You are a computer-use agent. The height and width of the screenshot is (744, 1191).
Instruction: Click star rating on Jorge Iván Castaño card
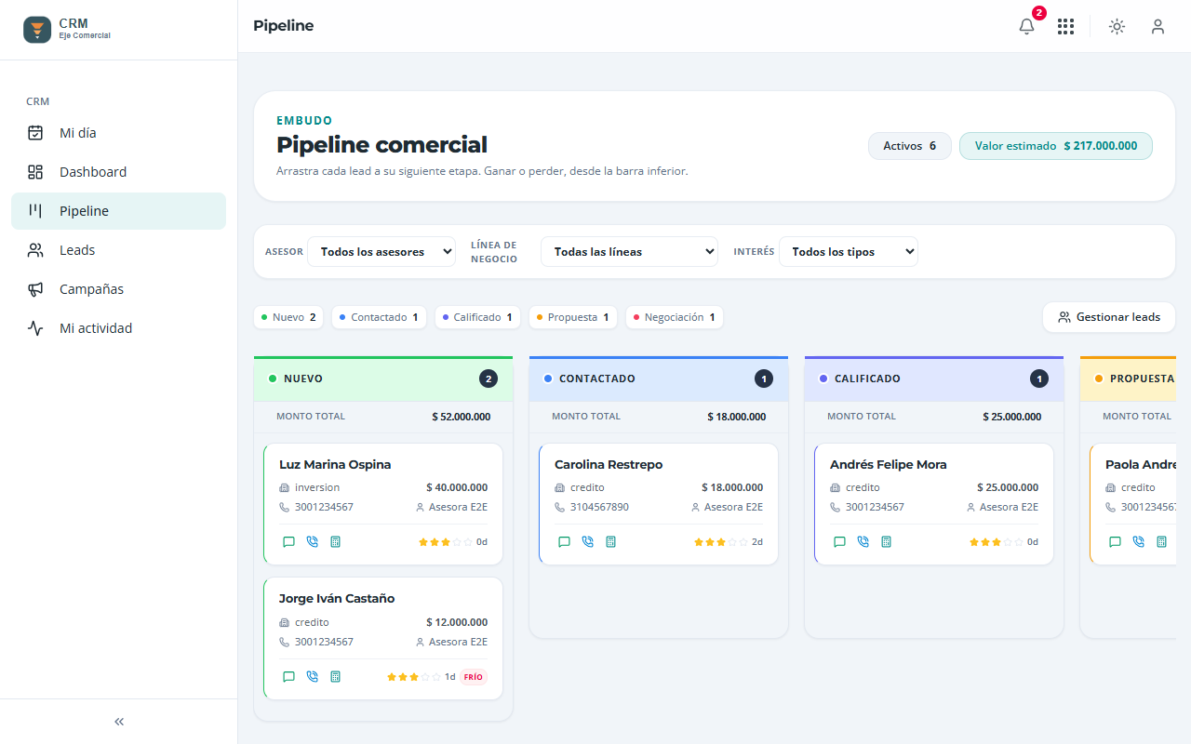[x=414, y=677]
